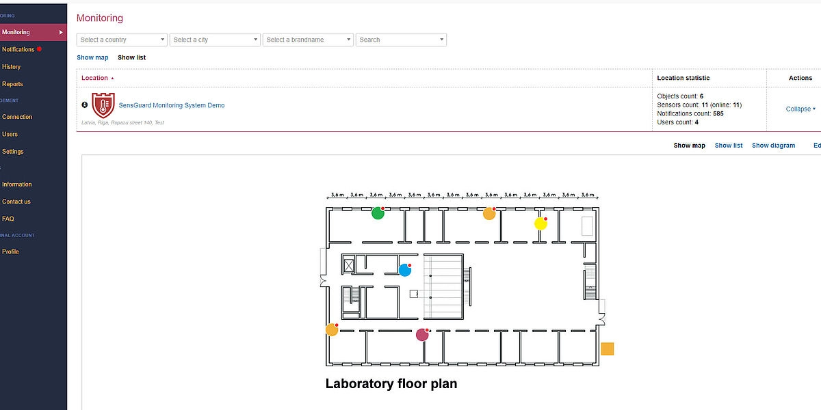Open Notifications in the sidebar
This screenshot has width=821, height=410.
pos(18,50)
